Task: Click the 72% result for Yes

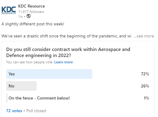Action: point(145,74)
